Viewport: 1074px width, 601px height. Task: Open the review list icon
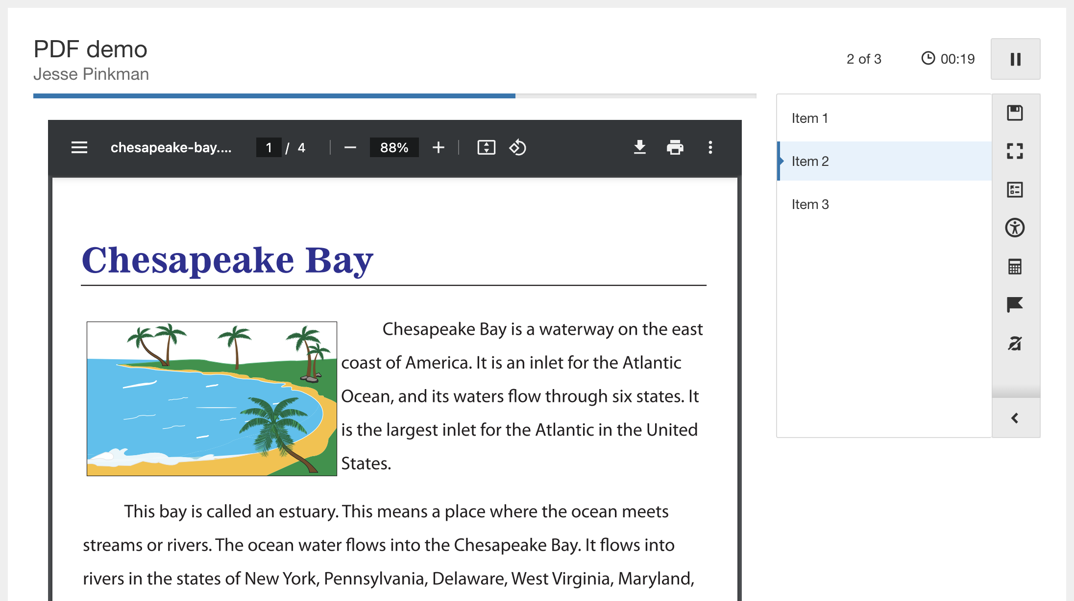(1015, 189)
